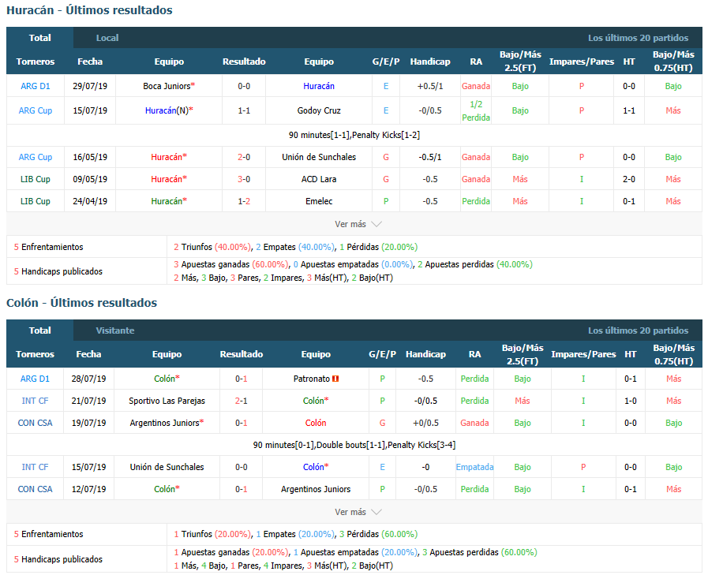Click Unión de Sunchales in Huracán table
This screenshot has width=708, height=575.
point(319,157)
